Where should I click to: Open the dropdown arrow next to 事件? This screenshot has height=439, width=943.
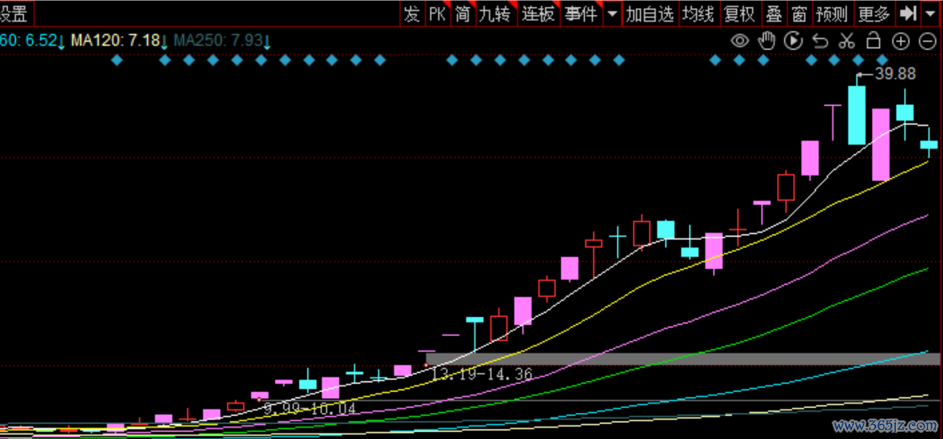(613, 13)
